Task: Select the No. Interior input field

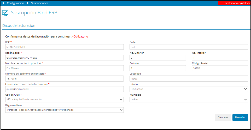Action: pos(220,58)
